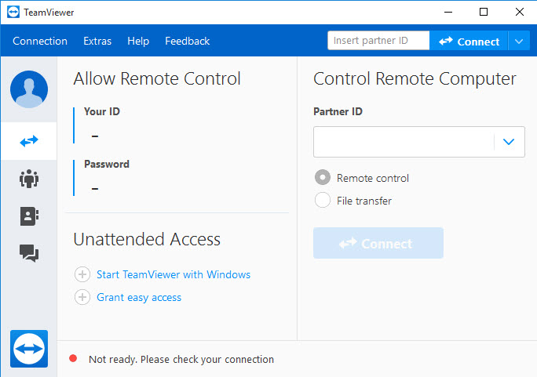The width and height of the screenshot is (537, 377).
Task: Expand the Partner ID dropdown chevron
Action: [509, 142]
